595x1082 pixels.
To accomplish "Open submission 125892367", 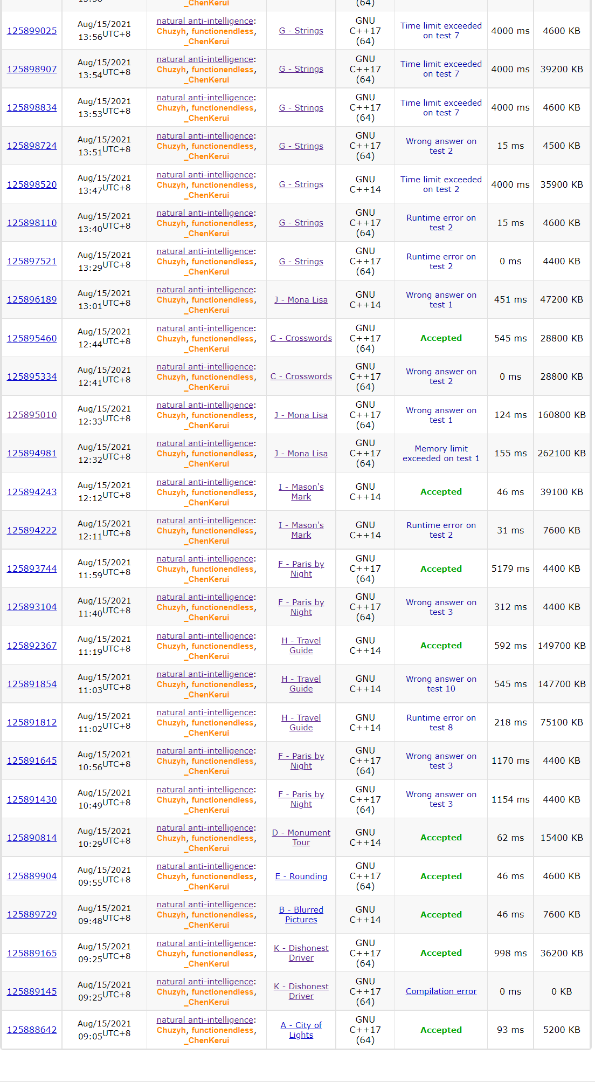I will point(32,646).
